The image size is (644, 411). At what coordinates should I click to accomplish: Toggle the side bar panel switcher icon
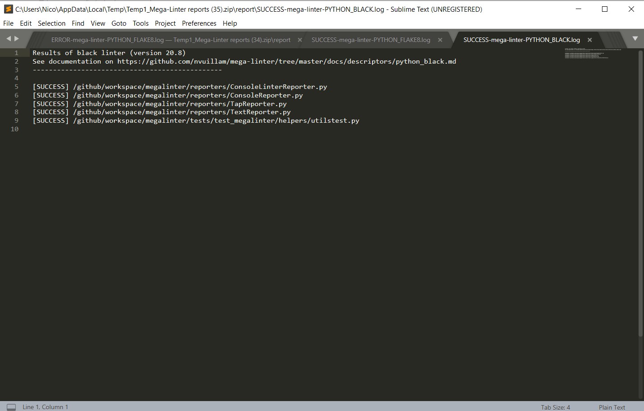(x=11, y=407)
